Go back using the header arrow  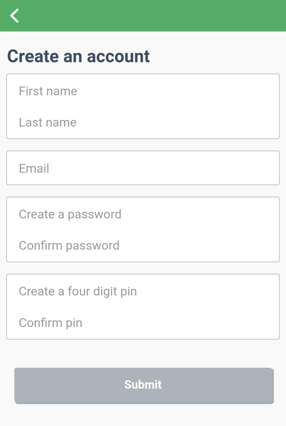tap(15, 16)
